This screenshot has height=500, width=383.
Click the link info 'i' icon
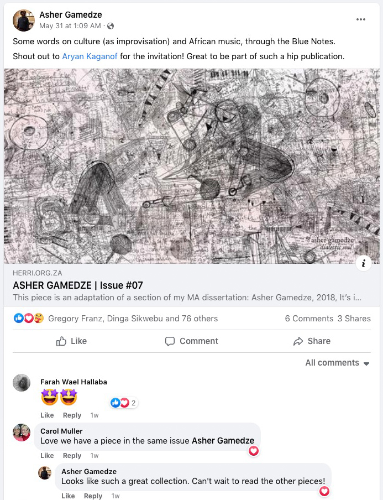click(363, 263)
